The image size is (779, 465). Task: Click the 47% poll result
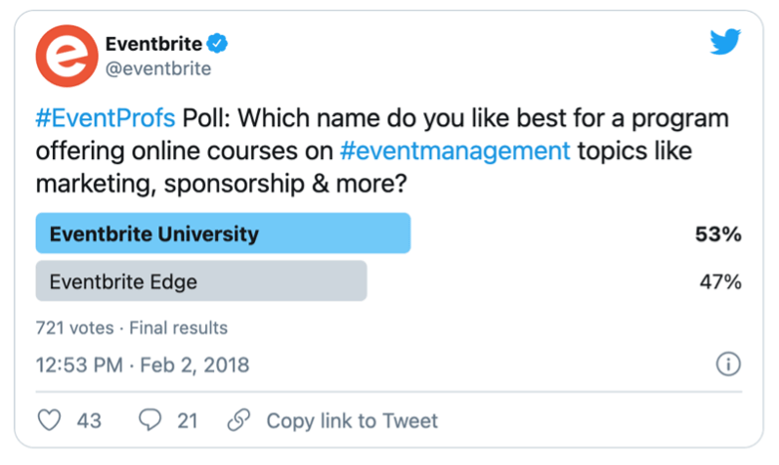pyautogui.click(x=721, y=282)
